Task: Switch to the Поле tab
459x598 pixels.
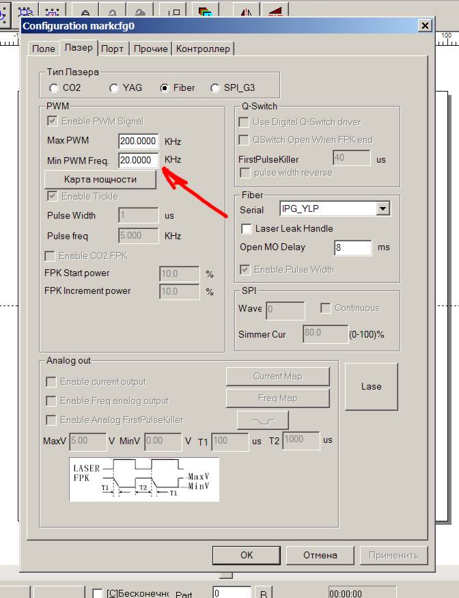Action: (x=44, y=49)
